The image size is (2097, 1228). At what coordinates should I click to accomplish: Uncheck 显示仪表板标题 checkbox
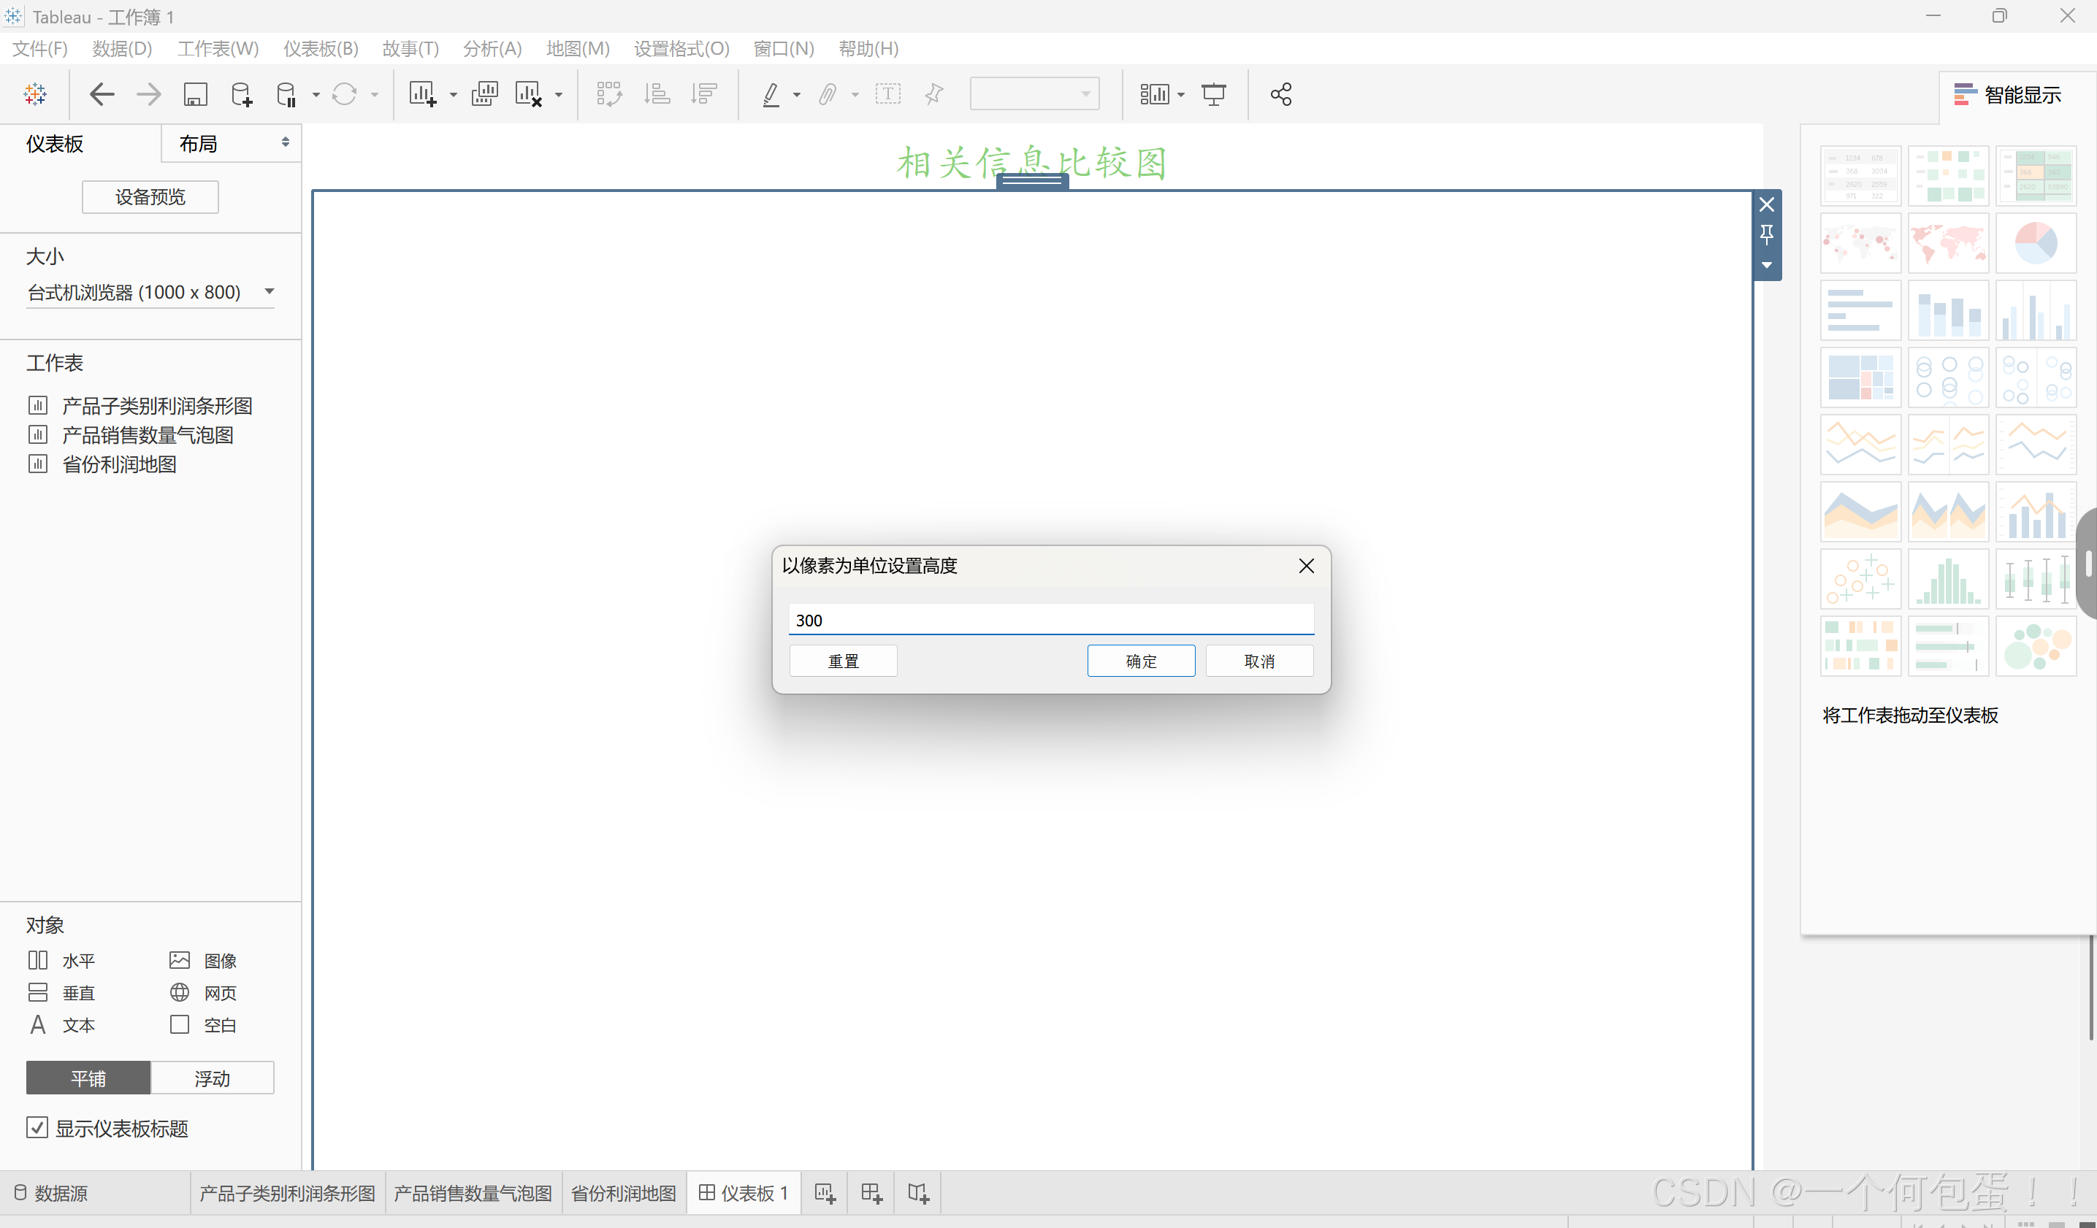click(37, 1128)
